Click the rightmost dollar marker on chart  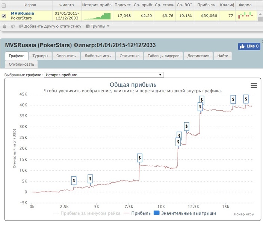[x=246, y=99]
